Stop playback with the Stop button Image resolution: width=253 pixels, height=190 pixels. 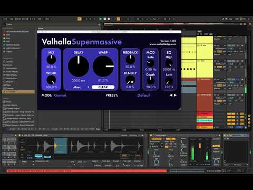click(x=105, y=19)
